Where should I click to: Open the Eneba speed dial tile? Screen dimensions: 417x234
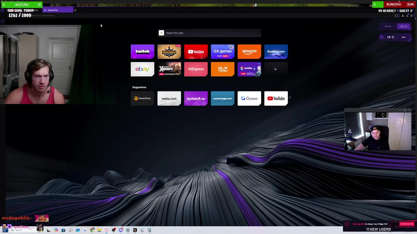(x=249, y=69)
